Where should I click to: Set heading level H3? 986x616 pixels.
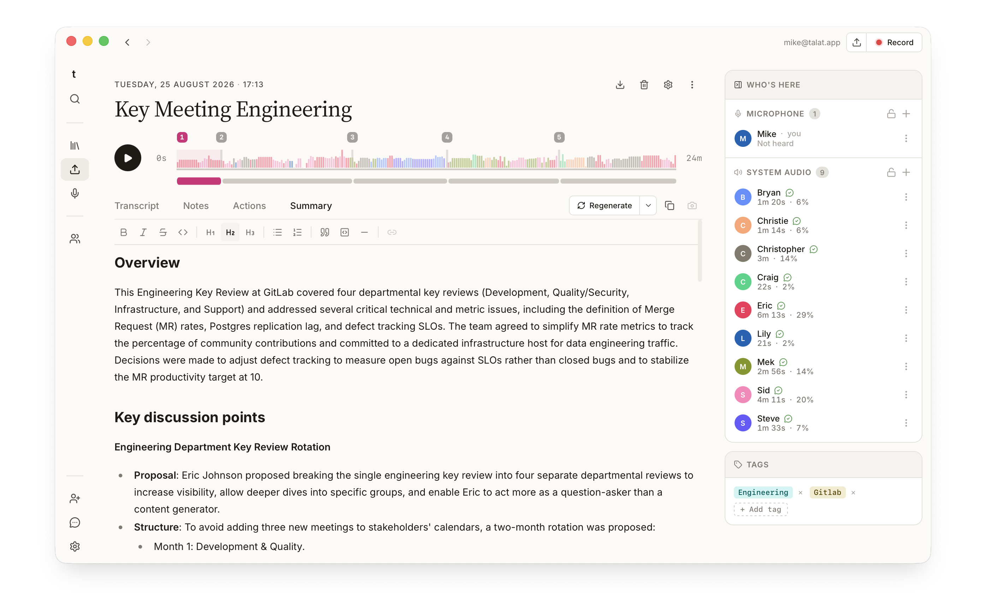pos(250,232)
